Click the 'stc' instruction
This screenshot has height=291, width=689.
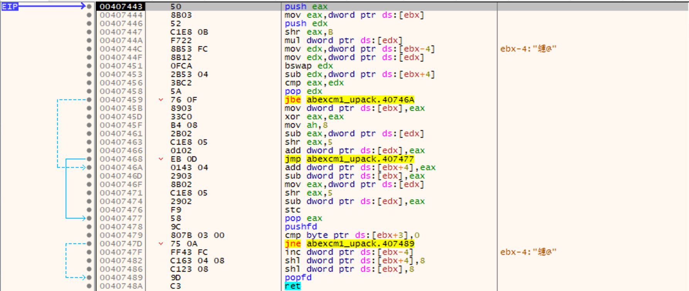[x=293, y=210]
